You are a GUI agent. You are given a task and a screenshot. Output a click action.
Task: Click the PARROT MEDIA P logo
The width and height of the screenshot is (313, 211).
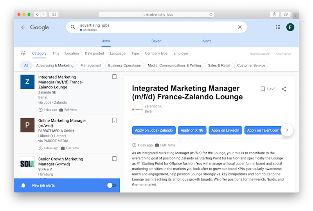pos(27,125)
